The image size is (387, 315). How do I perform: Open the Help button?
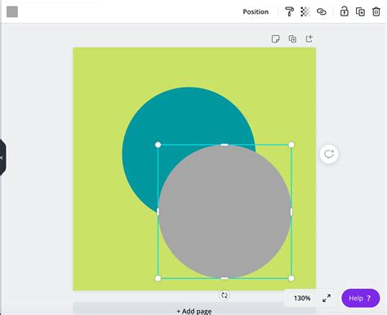click(x=361, y=298)
